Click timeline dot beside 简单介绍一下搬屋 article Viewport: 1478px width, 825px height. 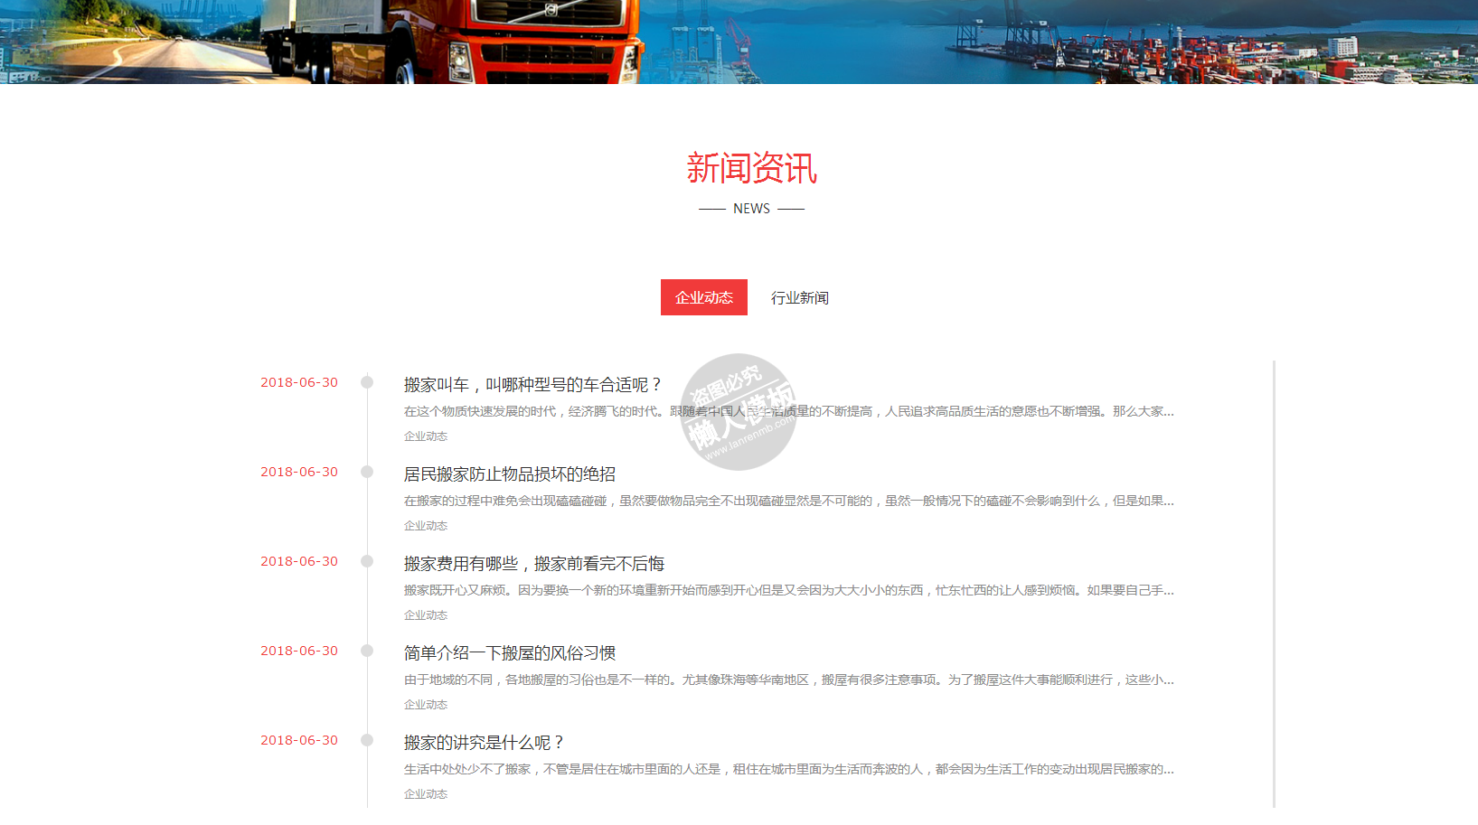367,651
